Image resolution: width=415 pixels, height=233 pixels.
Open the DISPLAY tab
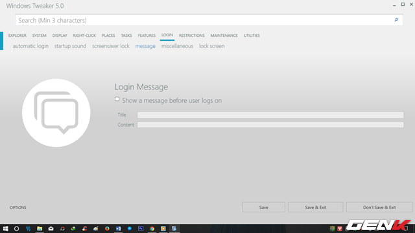[x=60, y=36]
